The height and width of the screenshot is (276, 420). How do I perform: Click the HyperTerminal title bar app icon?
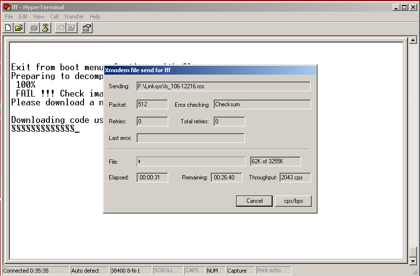7,7
